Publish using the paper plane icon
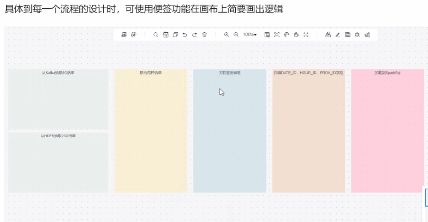The width and height of the screenshot is (428, 222). [x=367, y=35]
